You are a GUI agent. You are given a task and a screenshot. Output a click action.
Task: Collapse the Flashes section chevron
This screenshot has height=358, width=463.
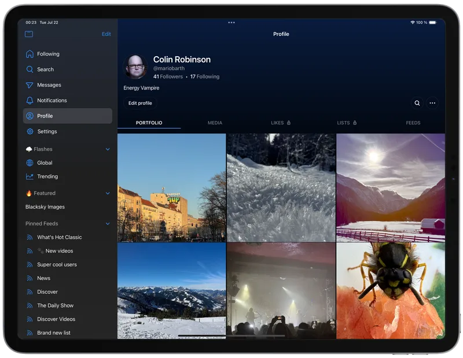pyautogui.click(x=108, y=149)
